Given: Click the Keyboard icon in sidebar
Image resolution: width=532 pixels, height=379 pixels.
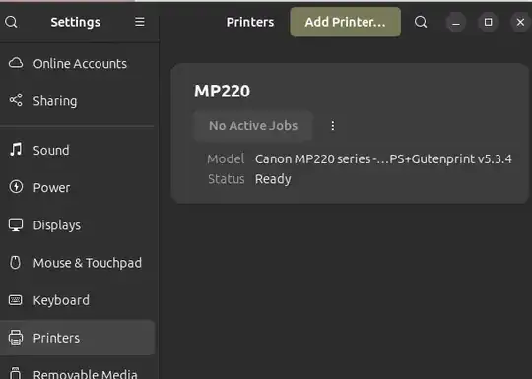Looking at the screenshot, I should pos(16,300).
